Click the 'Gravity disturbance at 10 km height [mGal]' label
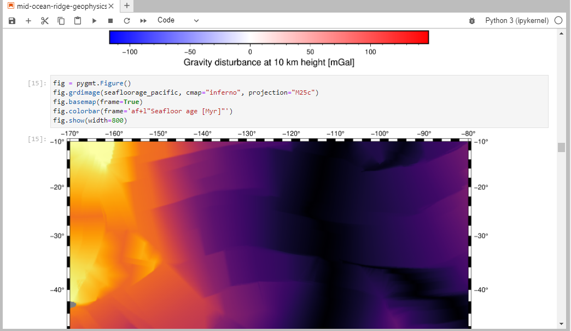The width and height of the screenshot is (571, 331). click(269, 62)
